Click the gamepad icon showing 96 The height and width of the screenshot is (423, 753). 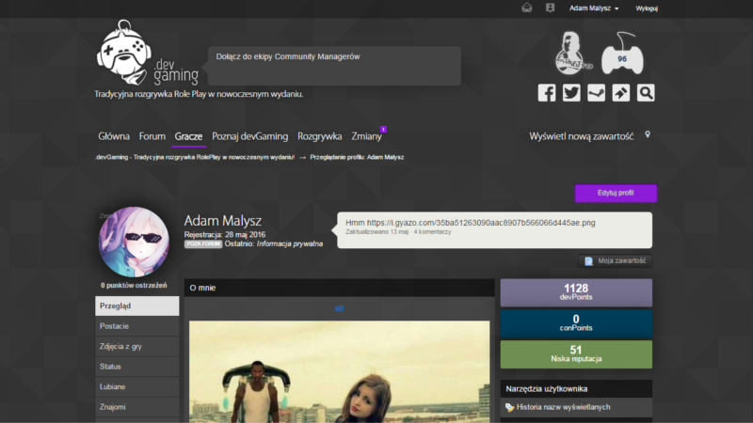(x=622, y=54)
